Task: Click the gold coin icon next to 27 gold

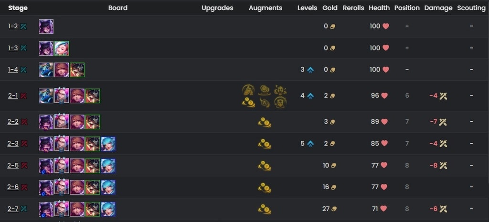Action: pyautogui.click(x=333, y=209)
